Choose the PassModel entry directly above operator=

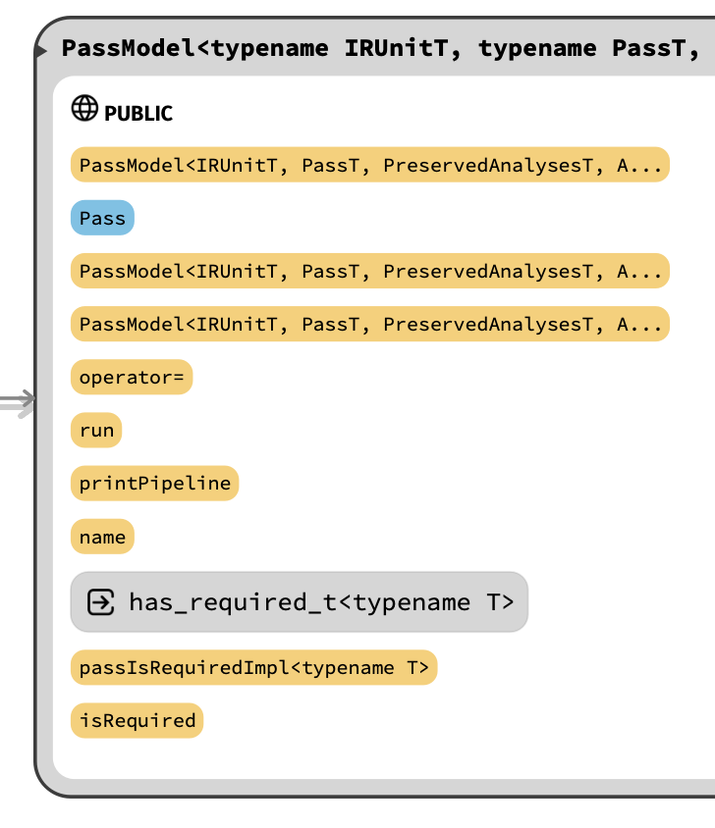coord(369,324)
